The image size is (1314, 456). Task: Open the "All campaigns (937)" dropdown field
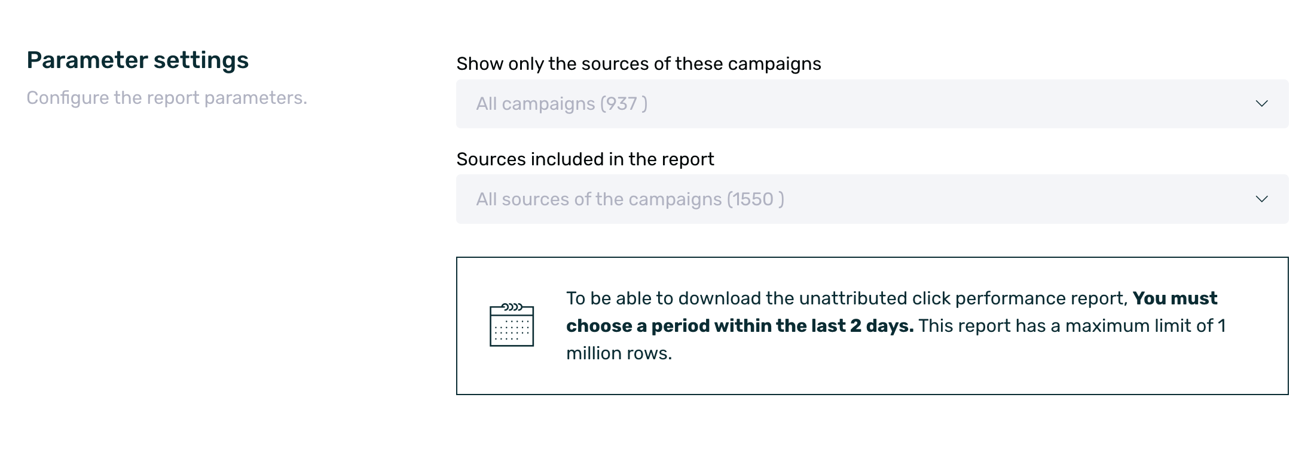[837, 104]
